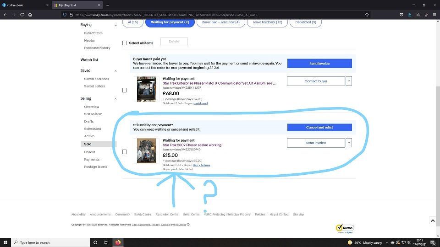Open Watch list in sidebar
This screenshot has width=440, height=247.
[x=89, y=59]
